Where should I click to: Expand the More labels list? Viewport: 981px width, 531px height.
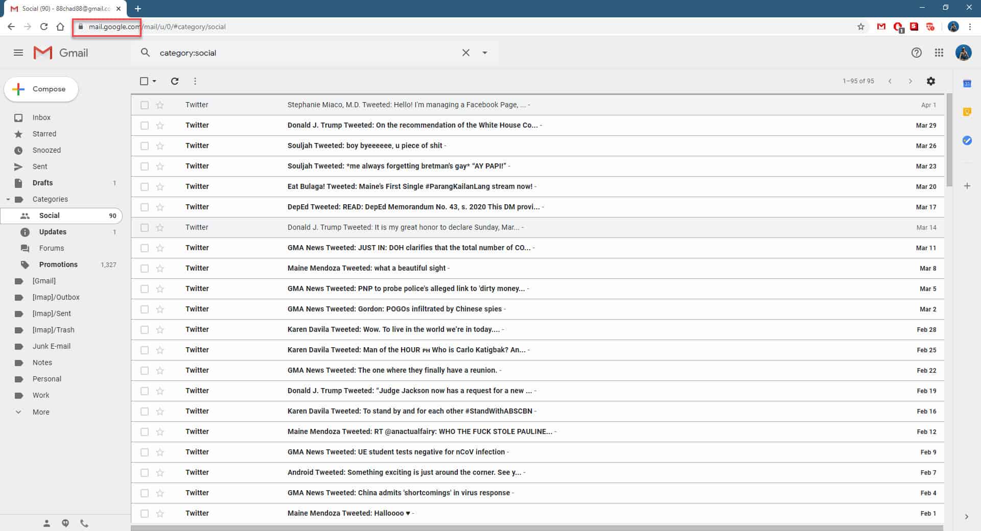click(41, 412)
